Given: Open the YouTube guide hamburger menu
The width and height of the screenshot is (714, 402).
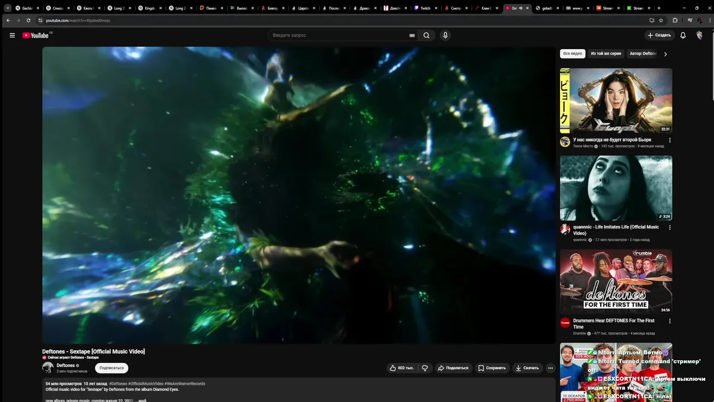Looking at the screenshot, I should [12, 35].
